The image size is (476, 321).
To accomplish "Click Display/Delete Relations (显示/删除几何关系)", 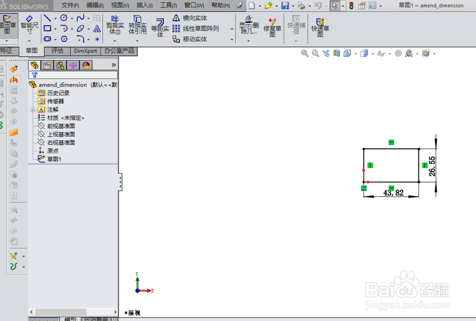I will point(249,25).
